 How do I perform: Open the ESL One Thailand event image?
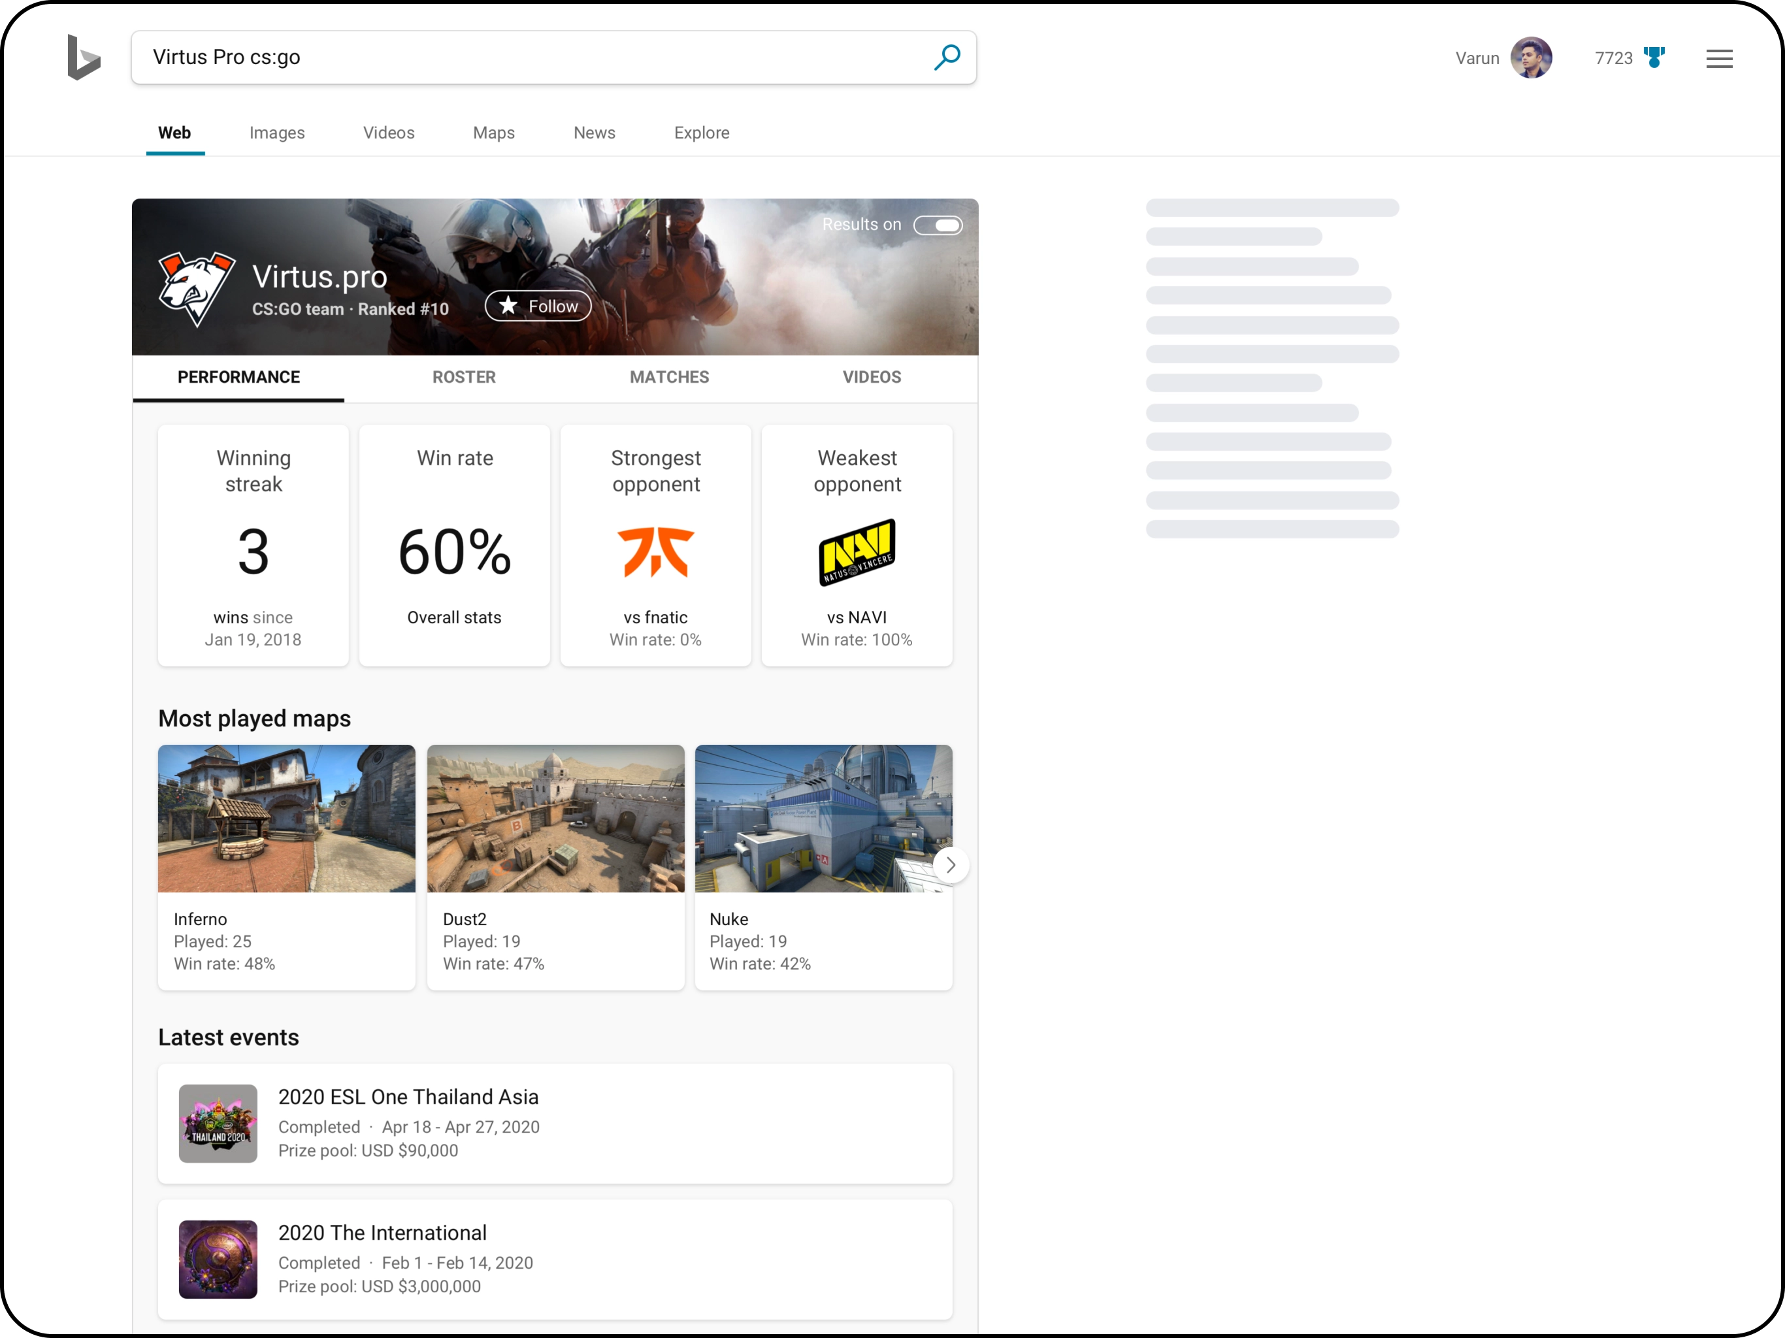pos(218,1122)
